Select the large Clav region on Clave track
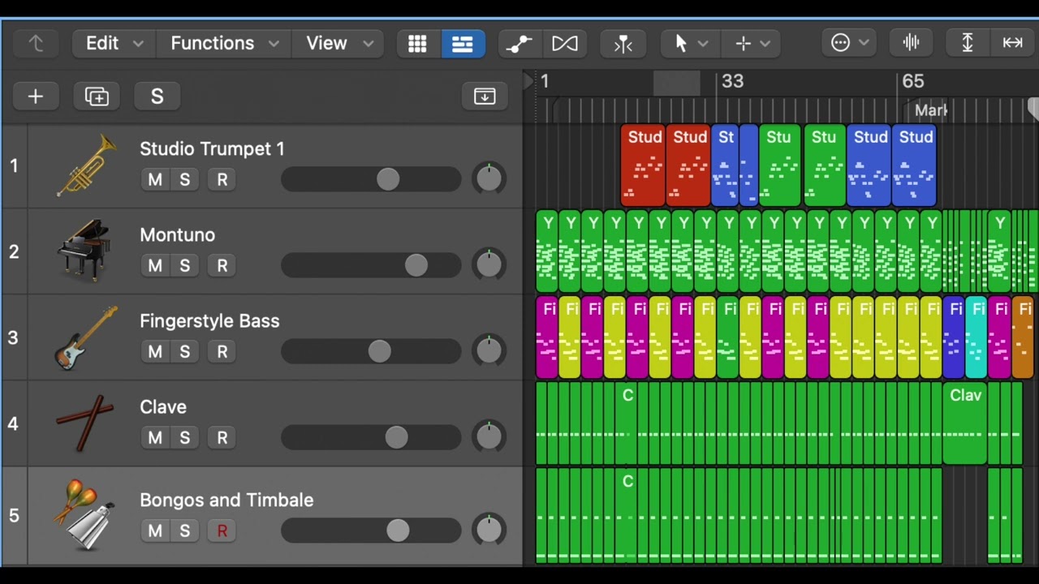1039x584 pixels. pyautogui.click(x=965, y=423)
